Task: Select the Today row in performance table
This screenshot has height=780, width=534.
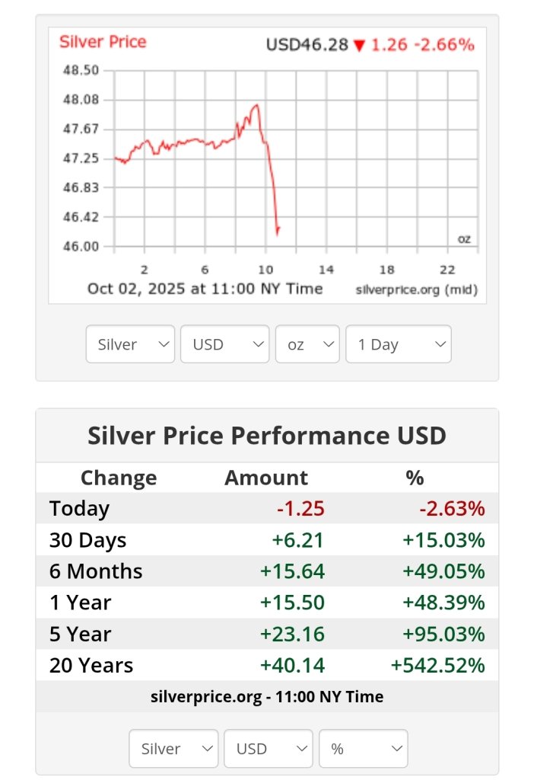Action: coord(267,508)
